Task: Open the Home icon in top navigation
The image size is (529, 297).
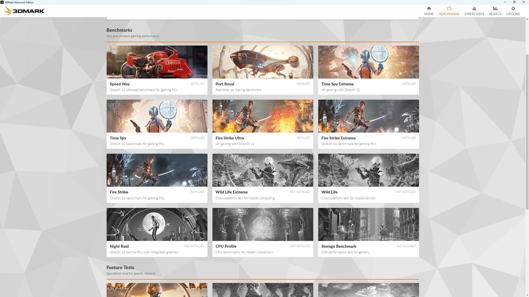Action: pyautogui.click(x=428, y=8)
